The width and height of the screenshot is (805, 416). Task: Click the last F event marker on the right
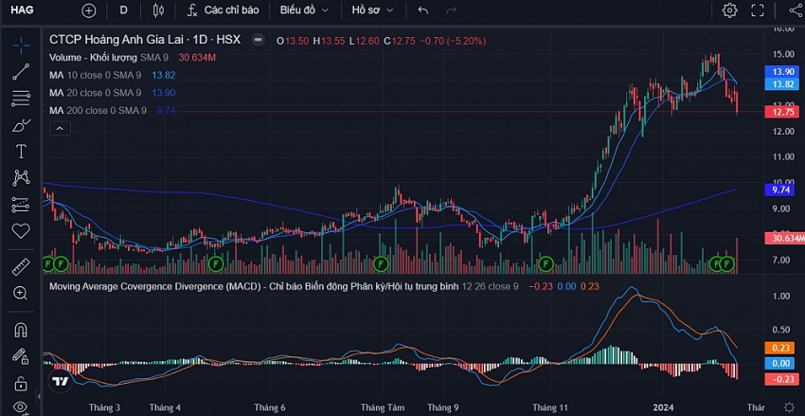coord(727,264)
